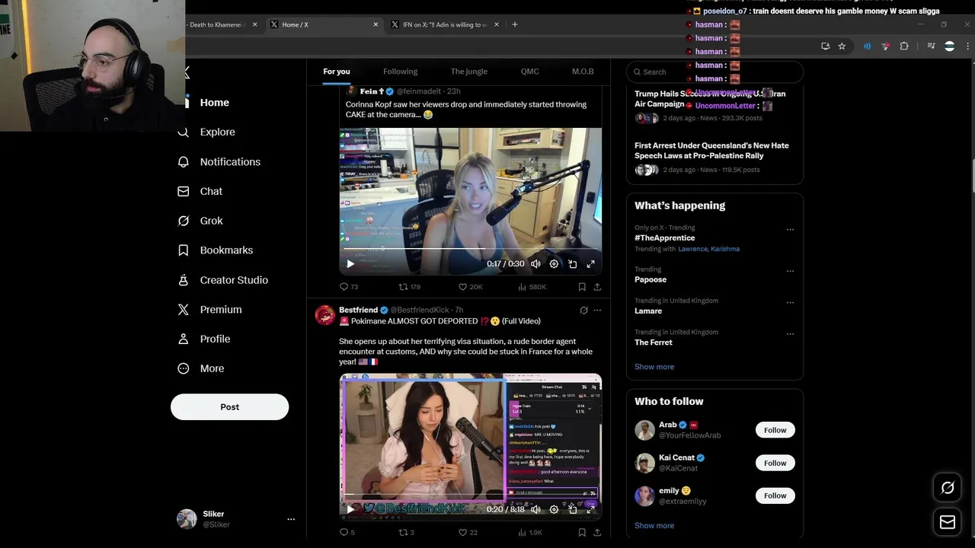Viewport: 975px width, 548px height.
Task: Open floating Grok button
Action: tap(948, 488)
